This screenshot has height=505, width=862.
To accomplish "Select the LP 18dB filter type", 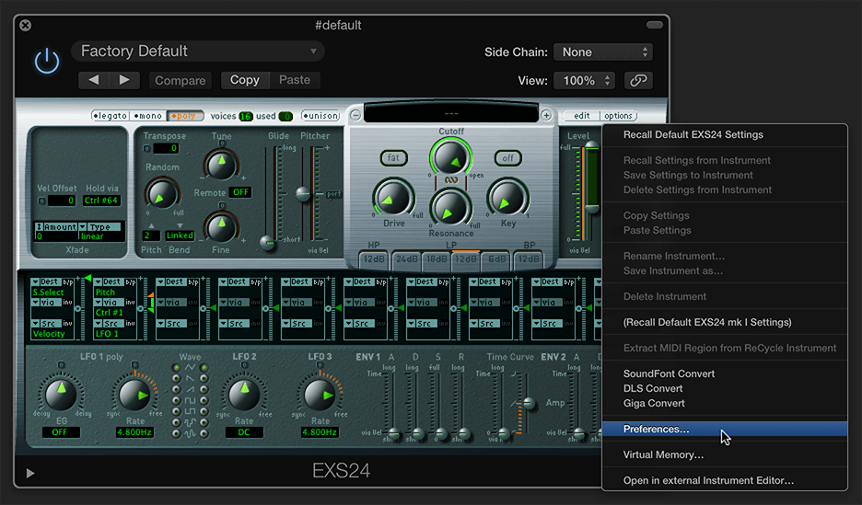I will coord(437,259).
